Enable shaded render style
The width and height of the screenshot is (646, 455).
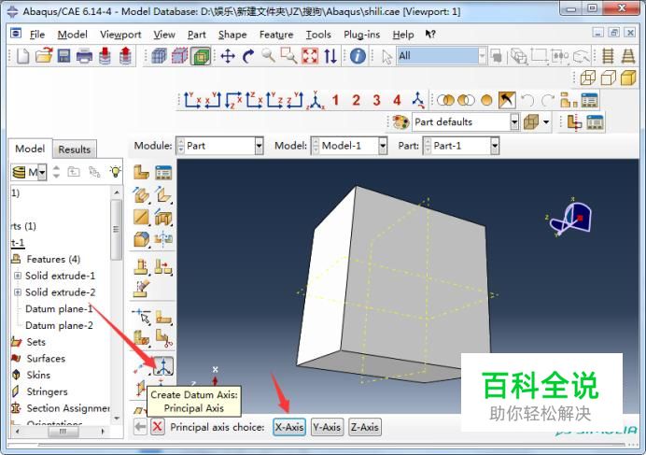click(x=628, y=78)
